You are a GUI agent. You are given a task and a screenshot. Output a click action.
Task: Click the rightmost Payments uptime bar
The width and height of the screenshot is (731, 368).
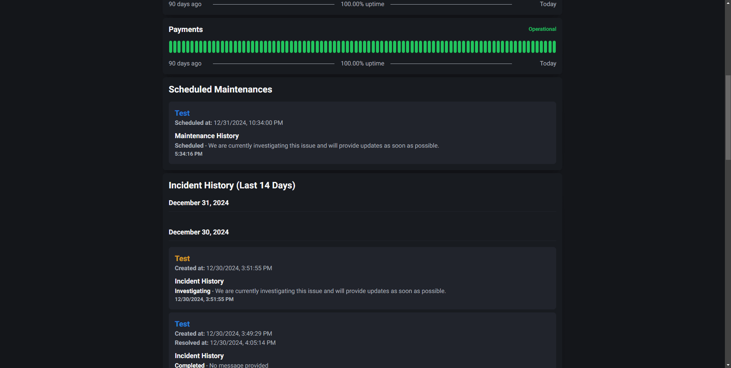click(554, 47)
